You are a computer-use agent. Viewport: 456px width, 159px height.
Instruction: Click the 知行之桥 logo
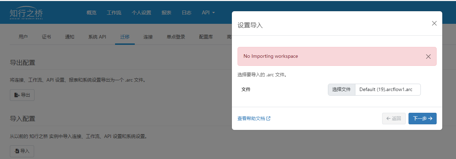click(x=26, y=13)
